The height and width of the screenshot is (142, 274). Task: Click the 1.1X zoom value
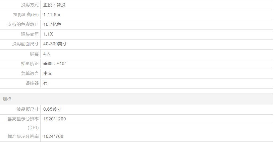48,34
